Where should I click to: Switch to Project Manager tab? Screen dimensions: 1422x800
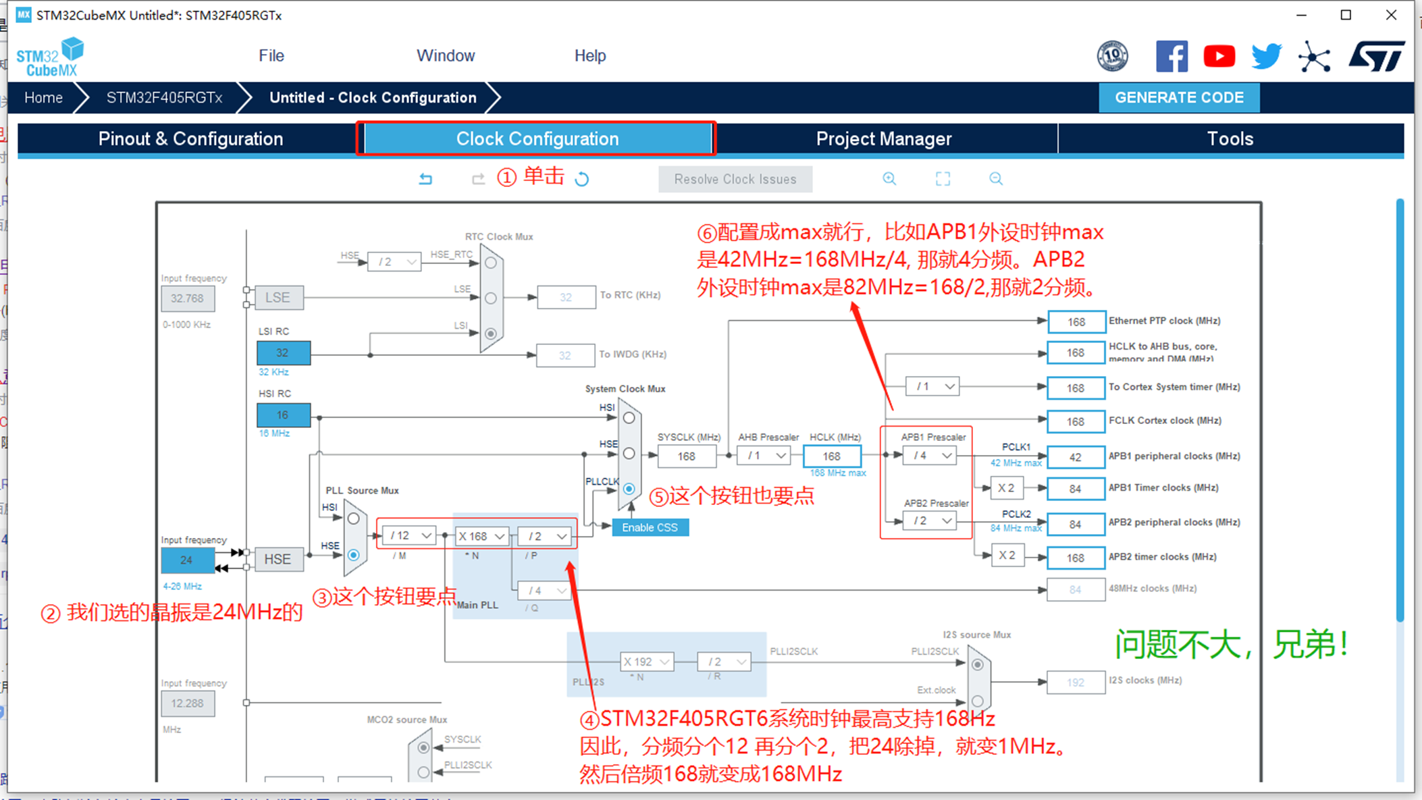pos(884,139)
